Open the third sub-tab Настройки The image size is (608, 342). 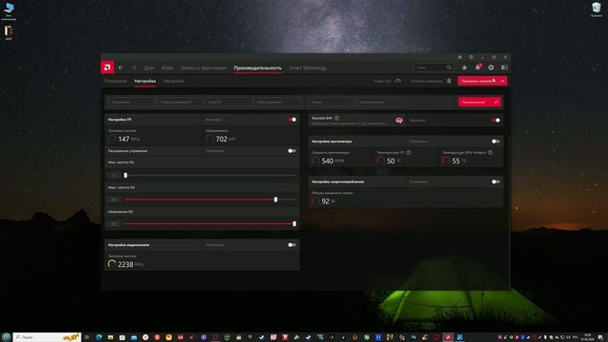click(x=174, y=81)
